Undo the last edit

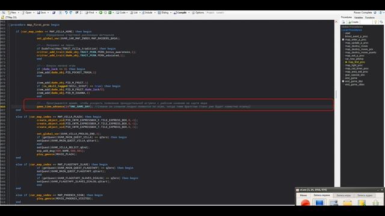tap(66, 13)
